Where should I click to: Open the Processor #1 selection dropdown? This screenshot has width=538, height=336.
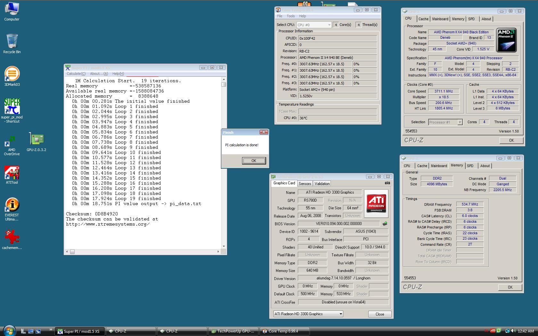[445, 122]
